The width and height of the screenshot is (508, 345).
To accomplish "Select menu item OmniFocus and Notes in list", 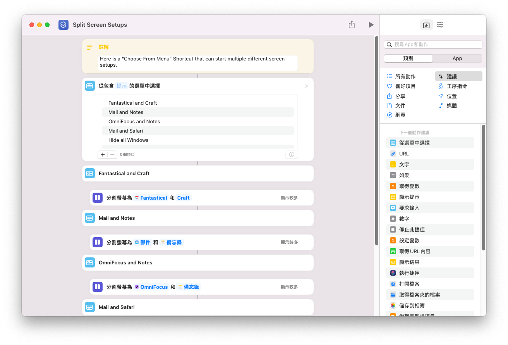I will click(x=198, y=121).
